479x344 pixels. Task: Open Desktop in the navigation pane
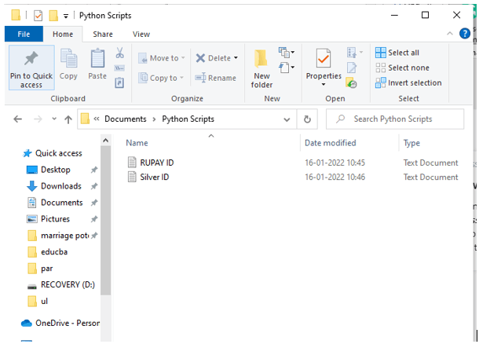click(x=48, y=170)
